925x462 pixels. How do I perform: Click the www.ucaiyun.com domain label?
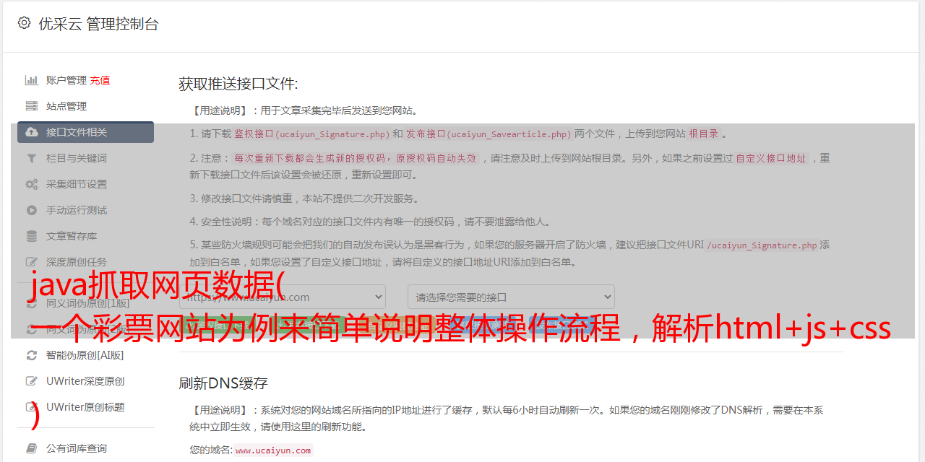[273, 450]
